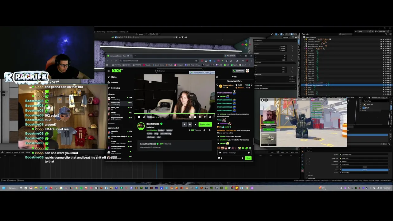Open TRADING bookmarks folder
This screenshot has width=393, height=221.
click(137, 65)
